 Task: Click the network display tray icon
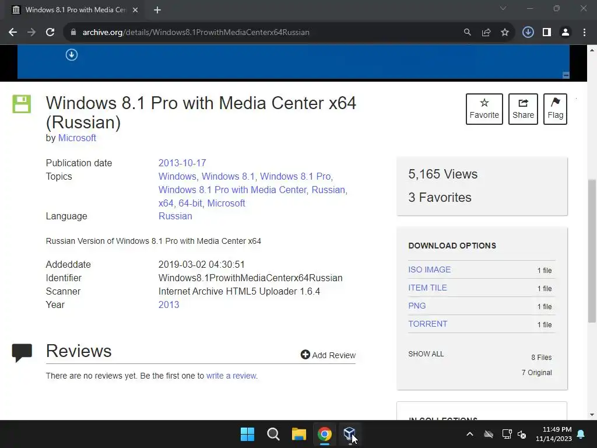[507, 434]
